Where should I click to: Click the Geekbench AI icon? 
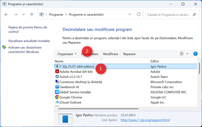coord(57,87)
